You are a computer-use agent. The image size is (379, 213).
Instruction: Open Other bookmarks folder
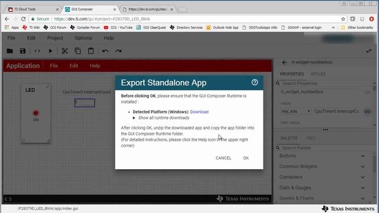356,28
